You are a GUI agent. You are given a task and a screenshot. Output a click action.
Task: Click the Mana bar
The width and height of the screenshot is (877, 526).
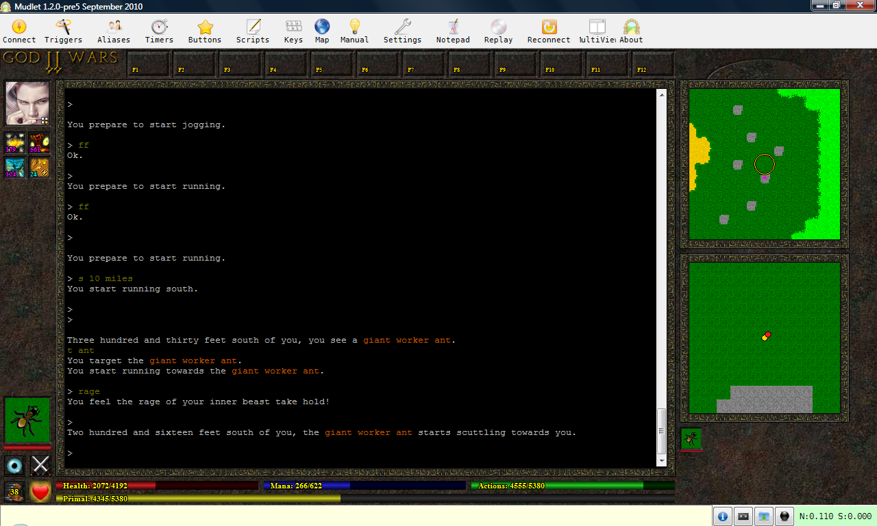[x=365, y=486]
